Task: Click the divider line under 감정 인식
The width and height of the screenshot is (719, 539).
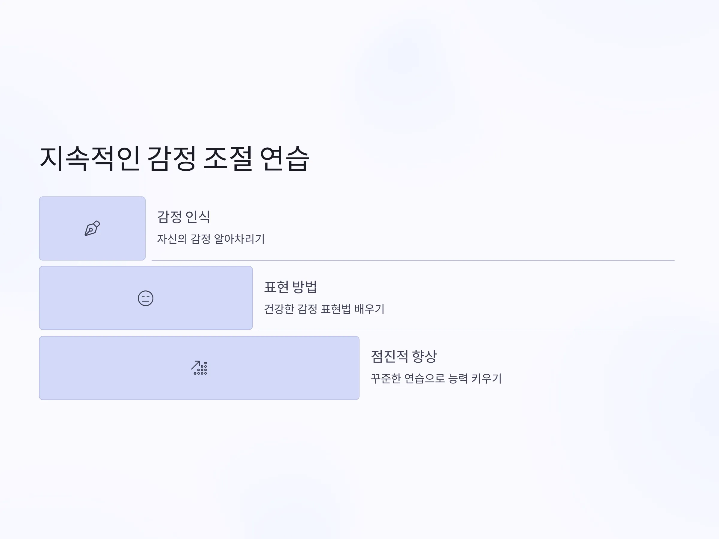Action: 413,261
